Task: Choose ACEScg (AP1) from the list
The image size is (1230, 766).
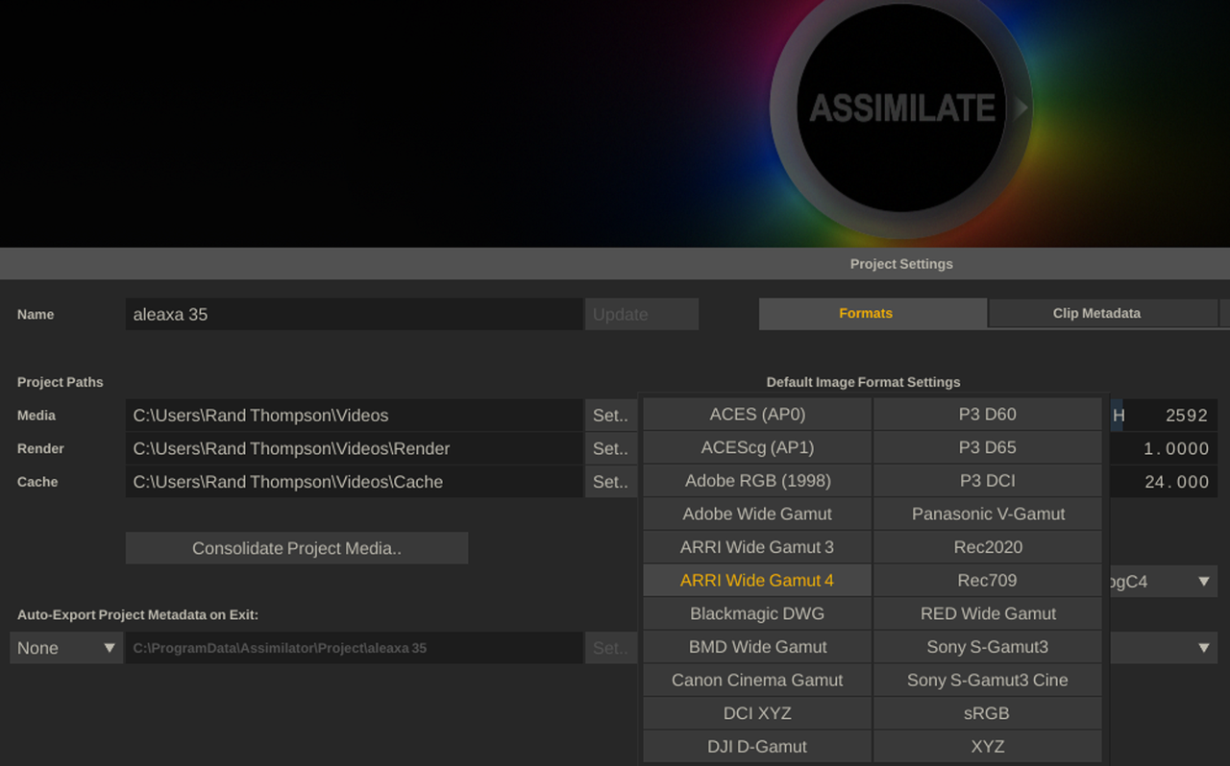Action: [x=757, y=447]
